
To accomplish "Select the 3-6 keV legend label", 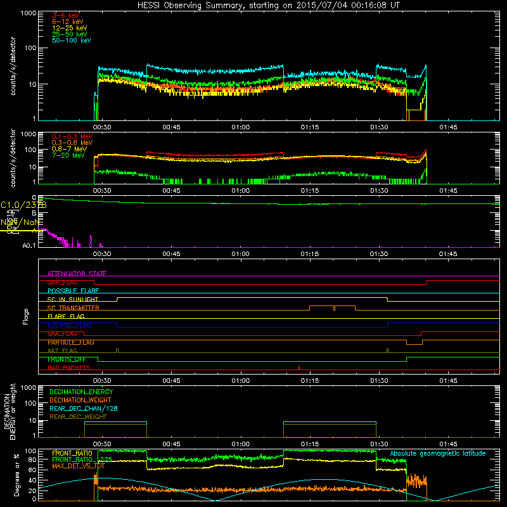I will [x=66, y=15].
